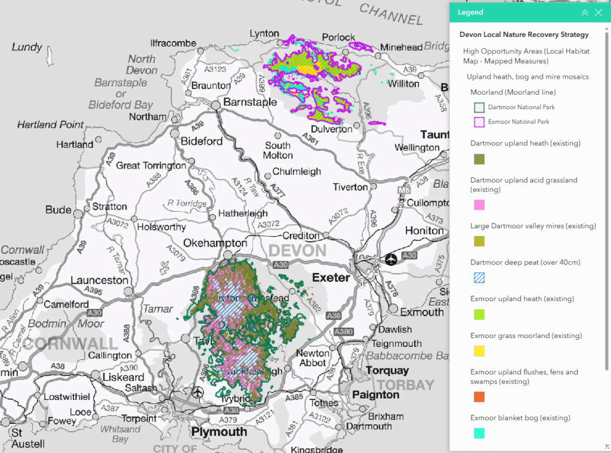The height and width of the screenshot is (453, 611).
Task: Click the Dartmoor upland heath olive swatch
Action: click(x=479, y=159)
